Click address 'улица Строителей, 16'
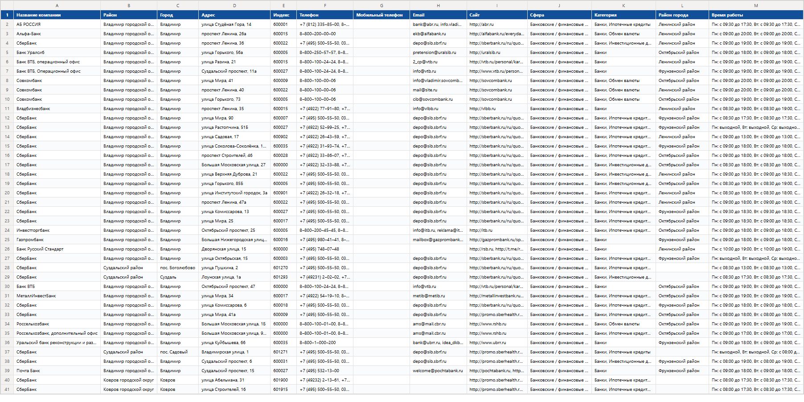This screenshot has width=804, height=402. click(234, 390)
